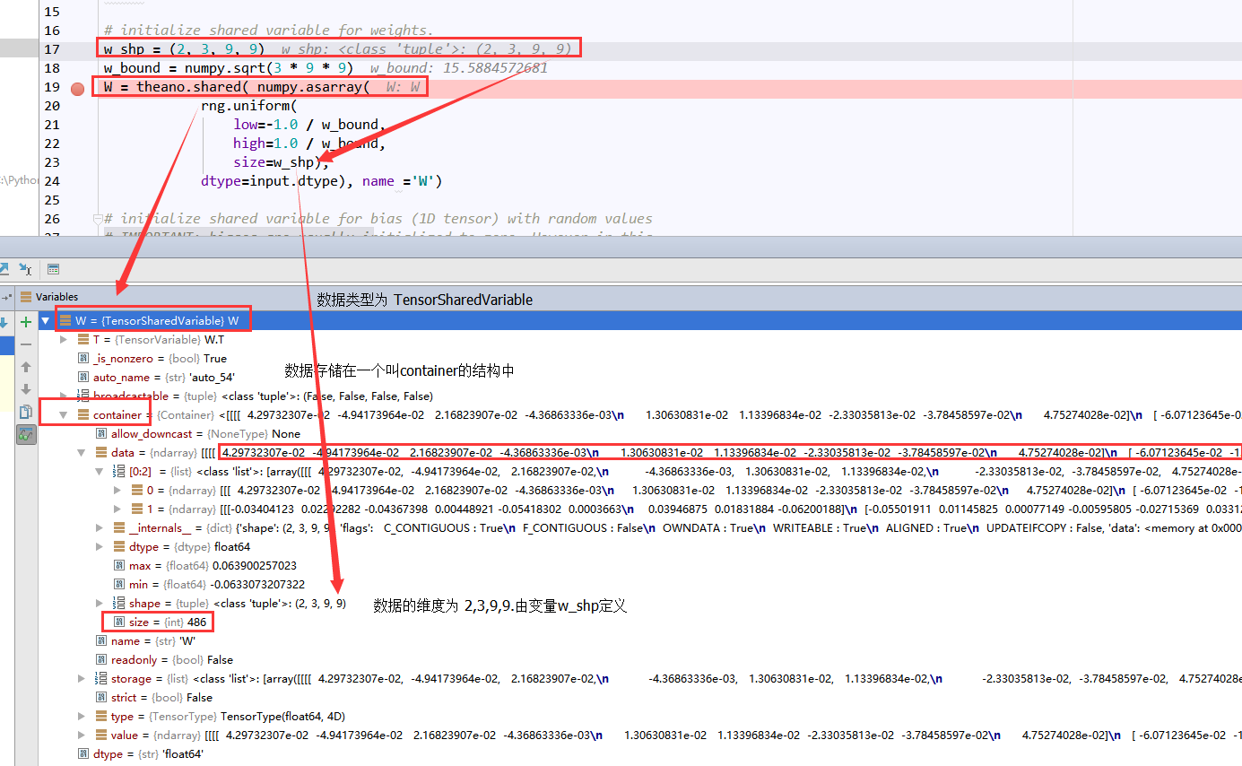
Task: Expand the type TensorType node
Action: (x=82, y=716)
